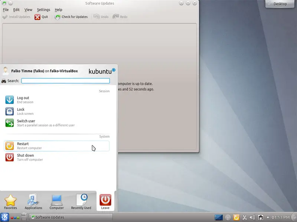Click the sticky button beside window icon
This screenshot has height=222, width=297.
tap(11, 3)
